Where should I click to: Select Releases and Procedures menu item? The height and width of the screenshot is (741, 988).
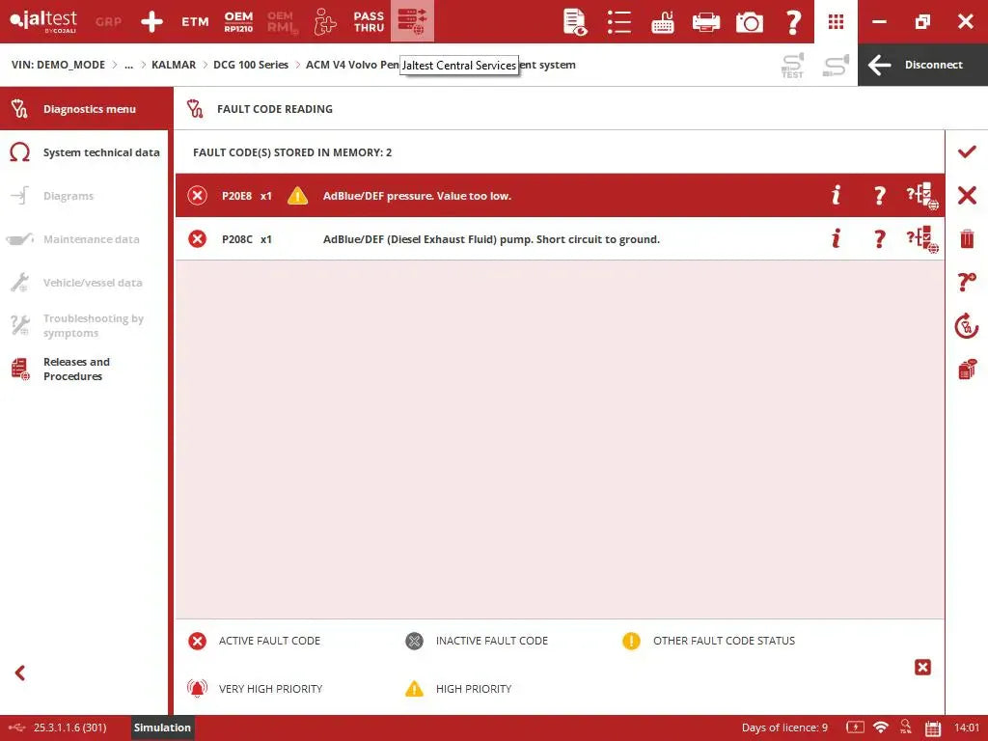pyautogui.click(x=76, y=370)
